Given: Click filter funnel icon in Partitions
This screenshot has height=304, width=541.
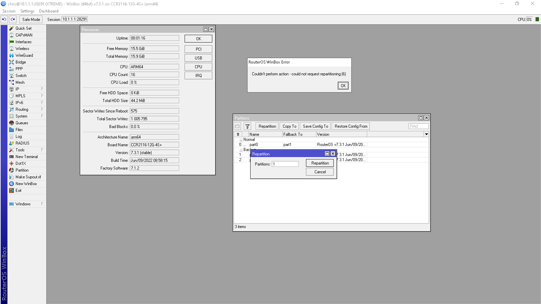Looking at the screenshot, I should (x=248, y=126).
